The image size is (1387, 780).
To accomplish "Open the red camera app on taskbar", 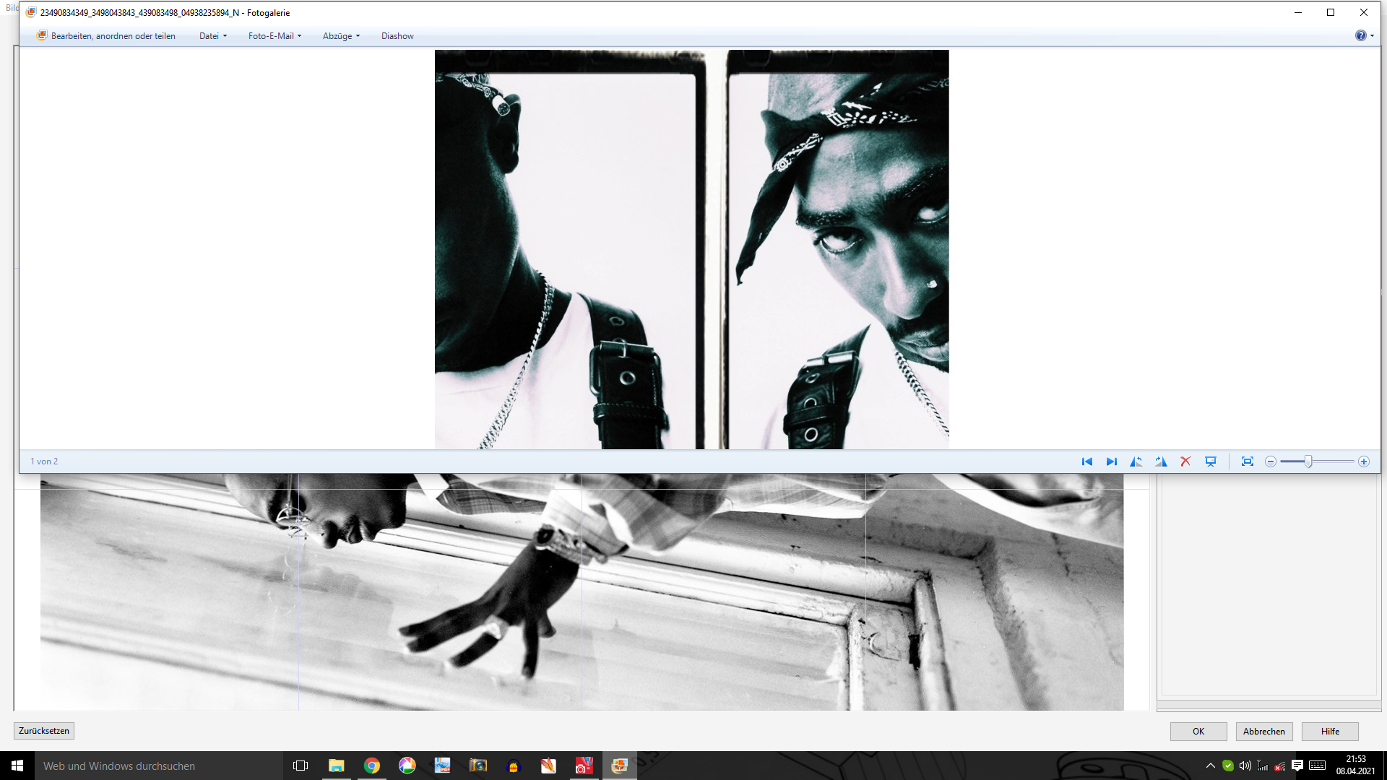I will tap(584, 766).
